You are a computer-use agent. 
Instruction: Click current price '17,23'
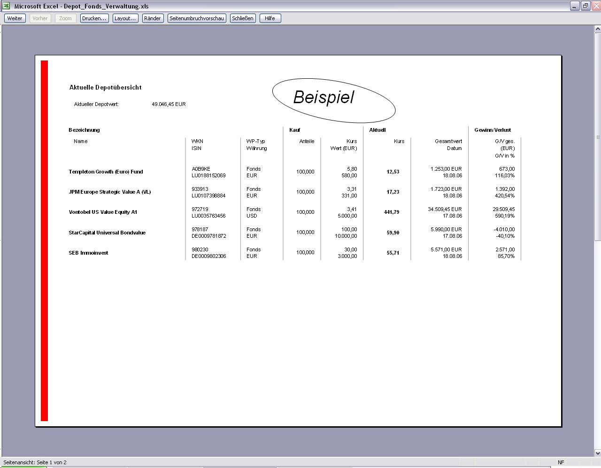pos(393,192)
